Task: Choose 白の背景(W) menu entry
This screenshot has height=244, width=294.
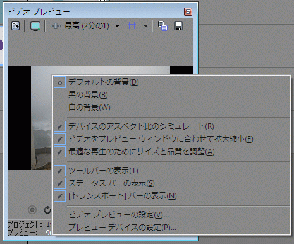Action: pyautogui.click(x=171, y=107)
